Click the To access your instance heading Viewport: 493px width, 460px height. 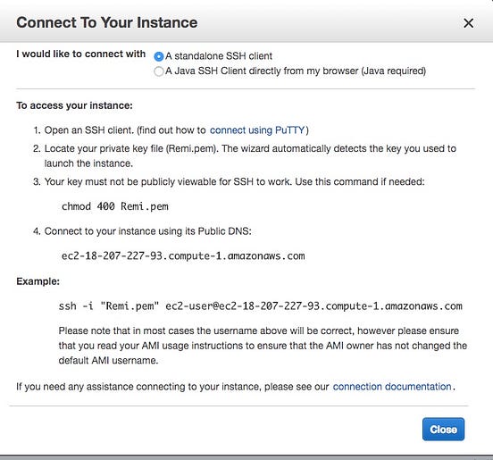[74, 105]
